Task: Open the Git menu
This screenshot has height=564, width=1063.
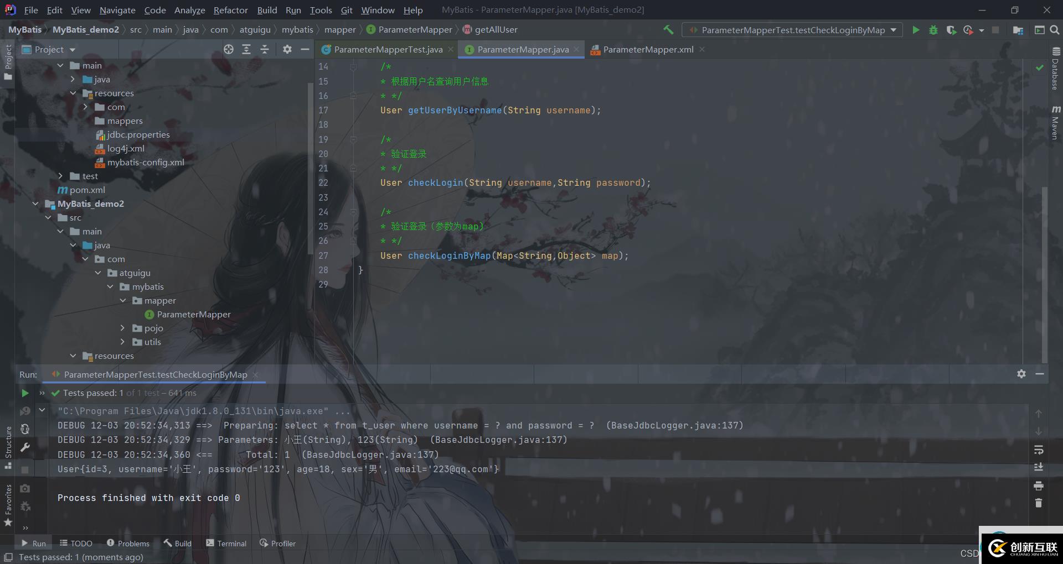Action: (x=347, y=10)
